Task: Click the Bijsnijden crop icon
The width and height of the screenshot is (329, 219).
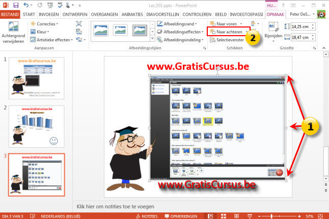Action: pos(273,27)
